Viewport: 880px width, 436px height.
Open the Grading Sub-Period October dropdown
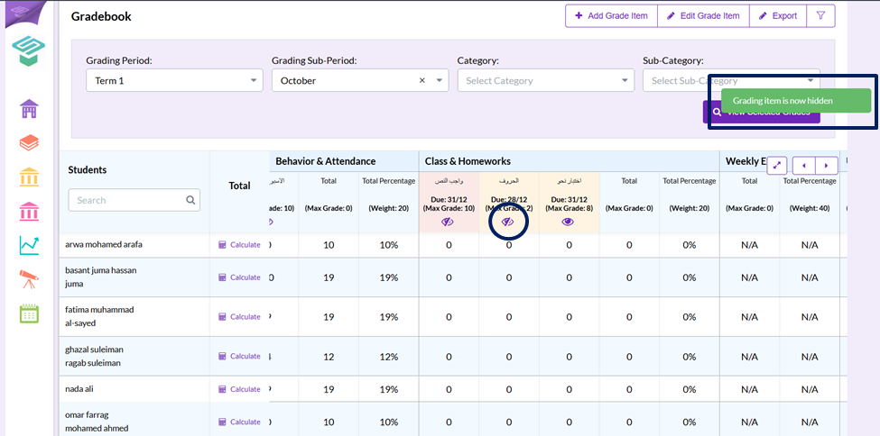360,81
